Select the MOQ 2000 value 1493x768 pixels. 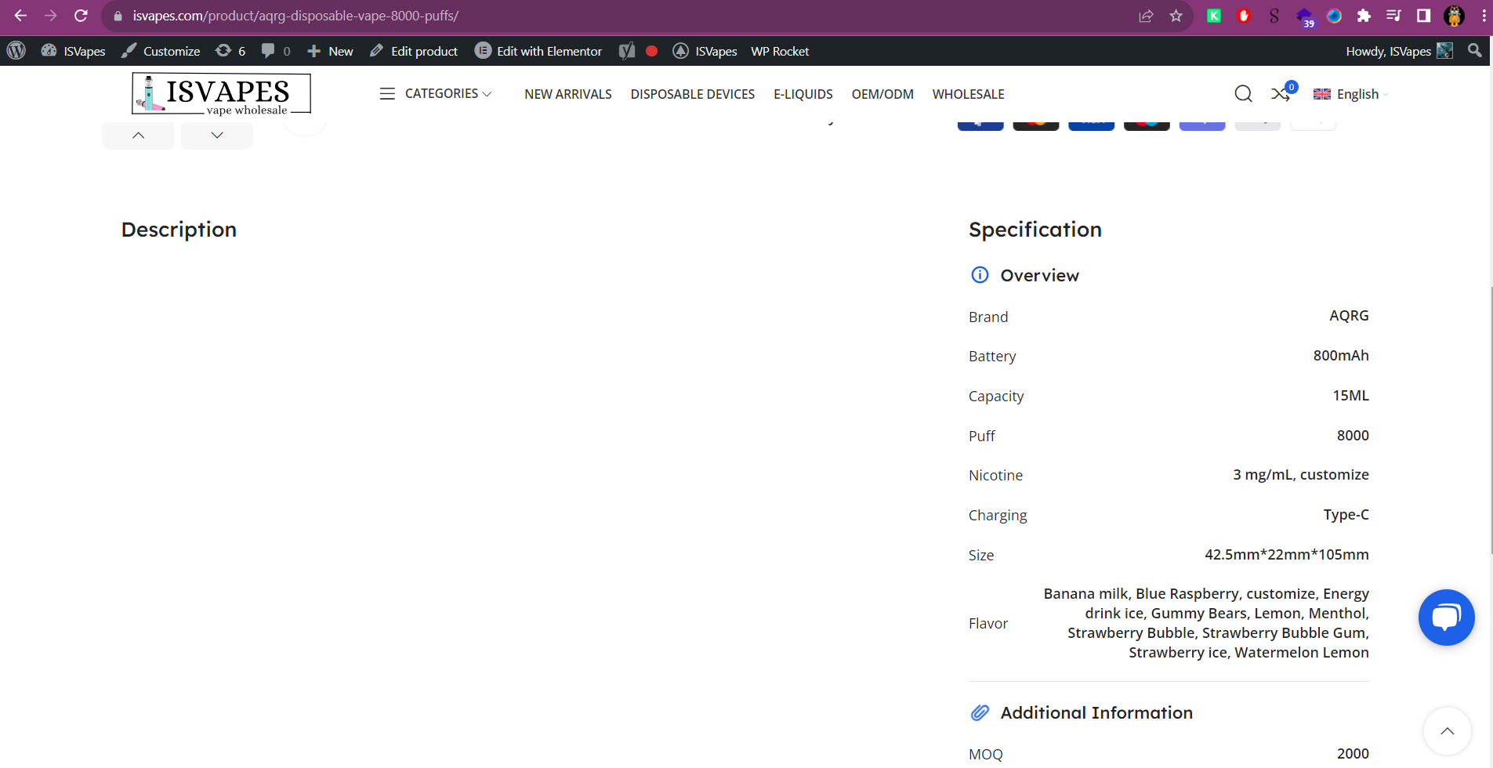tap(1353, 754)
